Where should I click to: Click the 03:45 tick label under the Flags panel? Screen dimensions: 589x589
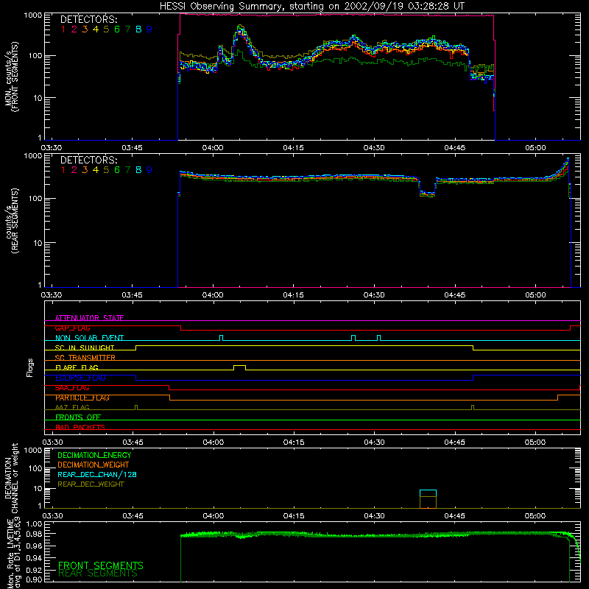pos(133,442)
